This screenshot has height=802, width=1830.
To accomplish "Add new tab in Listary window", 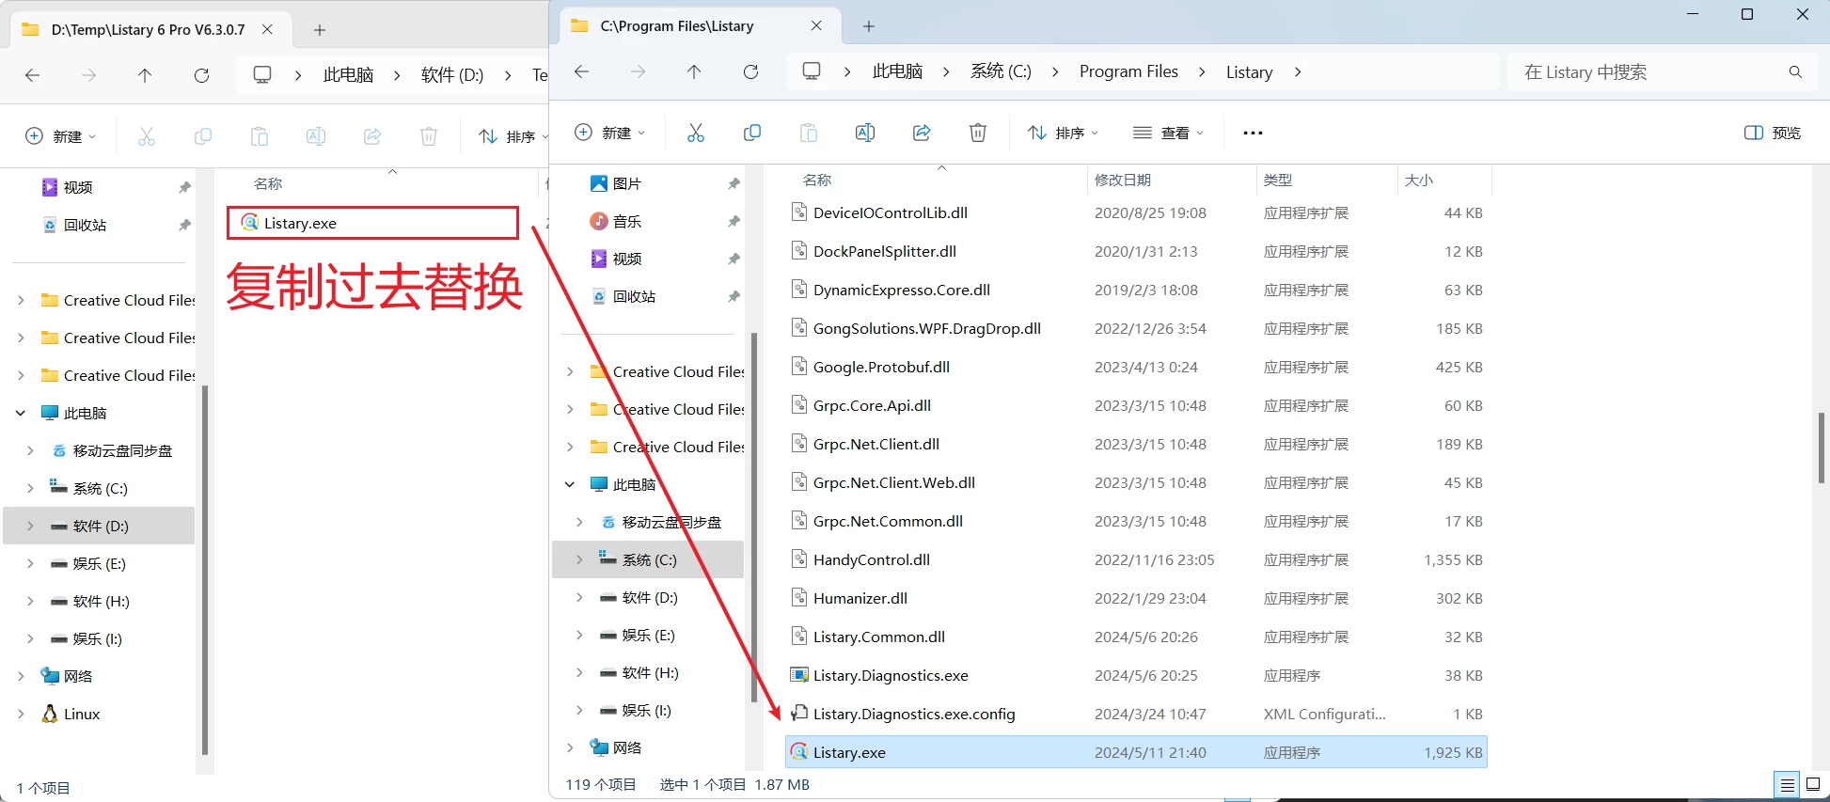I will [869, 26].
